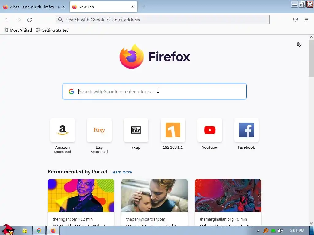Click the Angry Birds start button

coord(8,230)
